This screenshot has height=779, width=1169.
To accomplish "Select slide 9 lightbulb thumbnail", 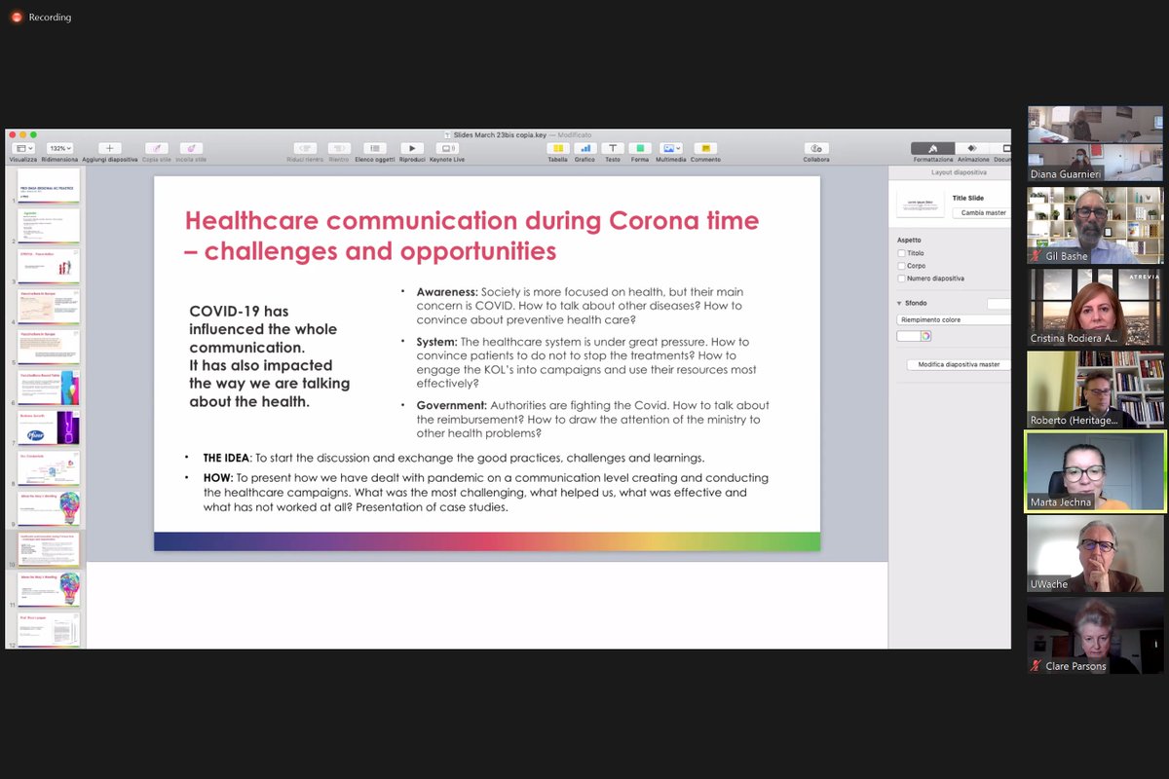I will tap(49, 509).
